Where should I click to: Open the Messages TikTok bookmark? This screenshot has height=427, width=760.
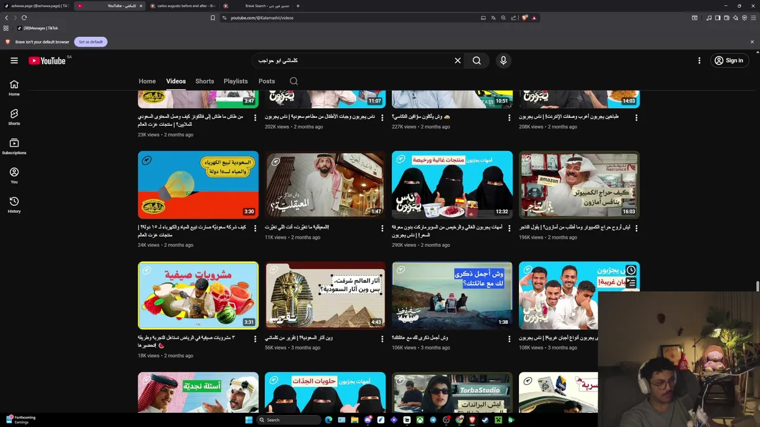click(38, 28)
